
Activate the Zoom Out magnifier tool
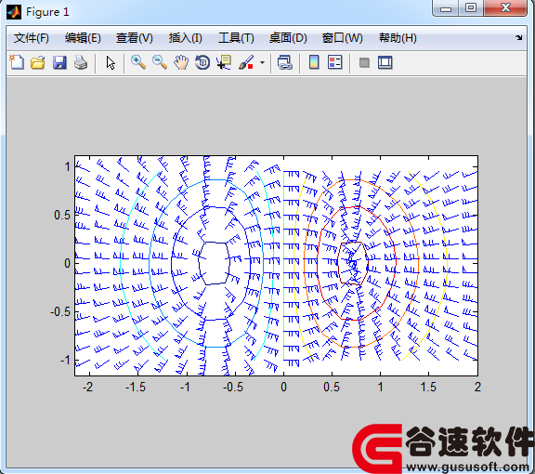pos(160,62)
